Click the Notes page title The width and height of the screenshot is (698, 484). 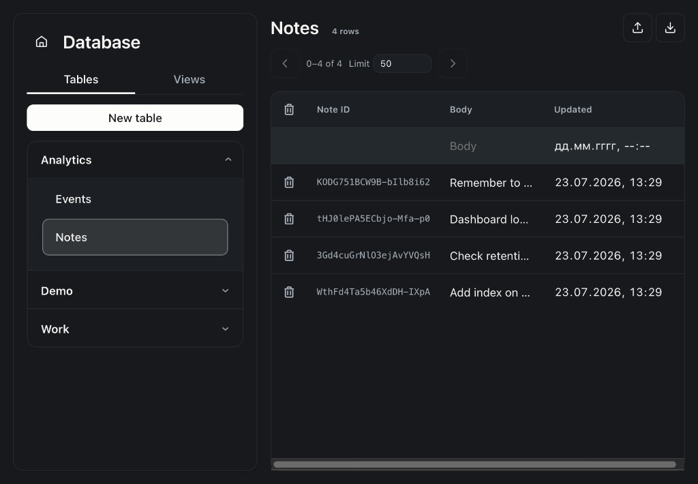(x=294, y=28)
